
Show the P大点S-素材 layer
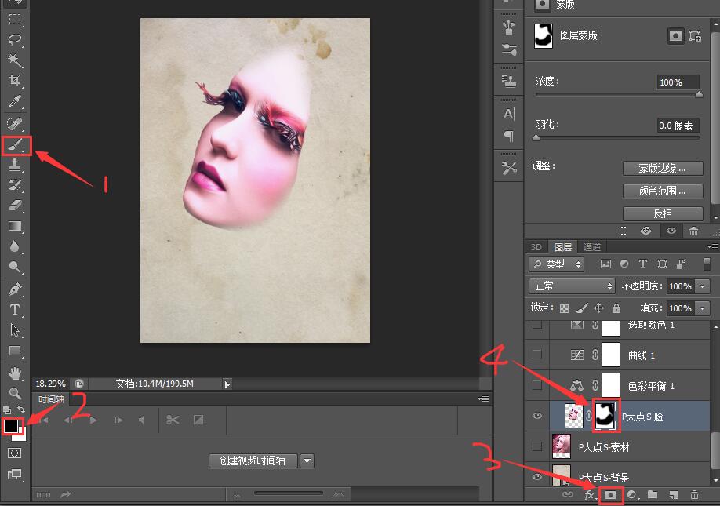coord(536,446)
